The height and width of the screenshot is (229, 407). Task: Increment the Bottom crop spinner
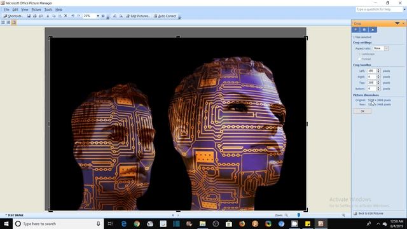378,88
